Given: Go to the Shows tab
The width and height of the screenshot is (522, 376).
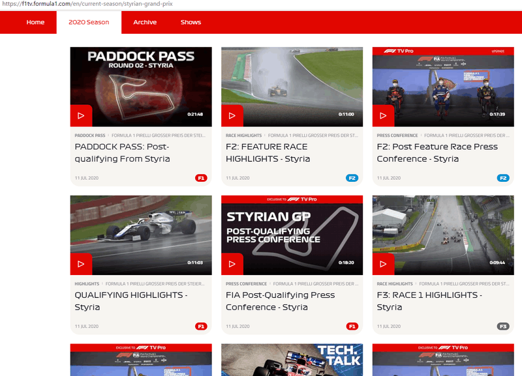Looking at the screenshot, I should (x=191, y=22).
